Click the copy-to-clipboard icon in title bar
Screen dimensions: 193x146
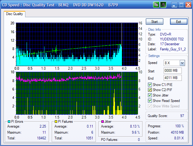coord(156,5)
